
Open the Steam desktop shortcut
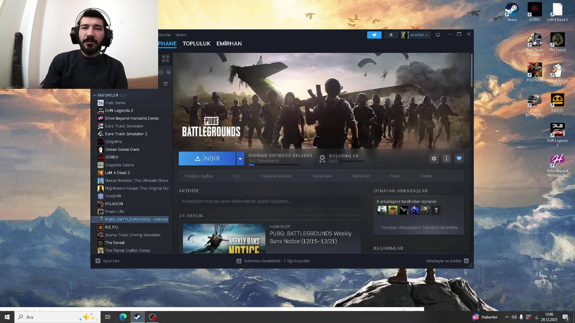(512, 12)
